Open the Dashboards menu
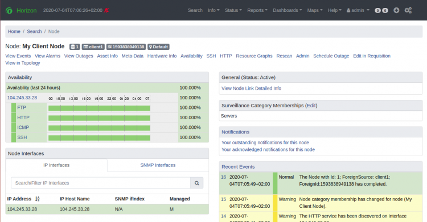 tap(288, 10)
